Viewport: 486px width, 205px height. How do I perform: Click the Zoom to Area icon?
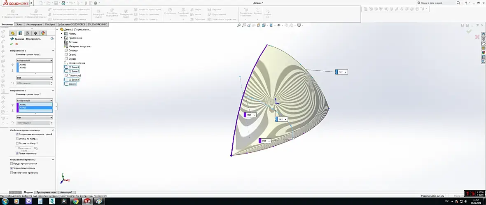244,26
